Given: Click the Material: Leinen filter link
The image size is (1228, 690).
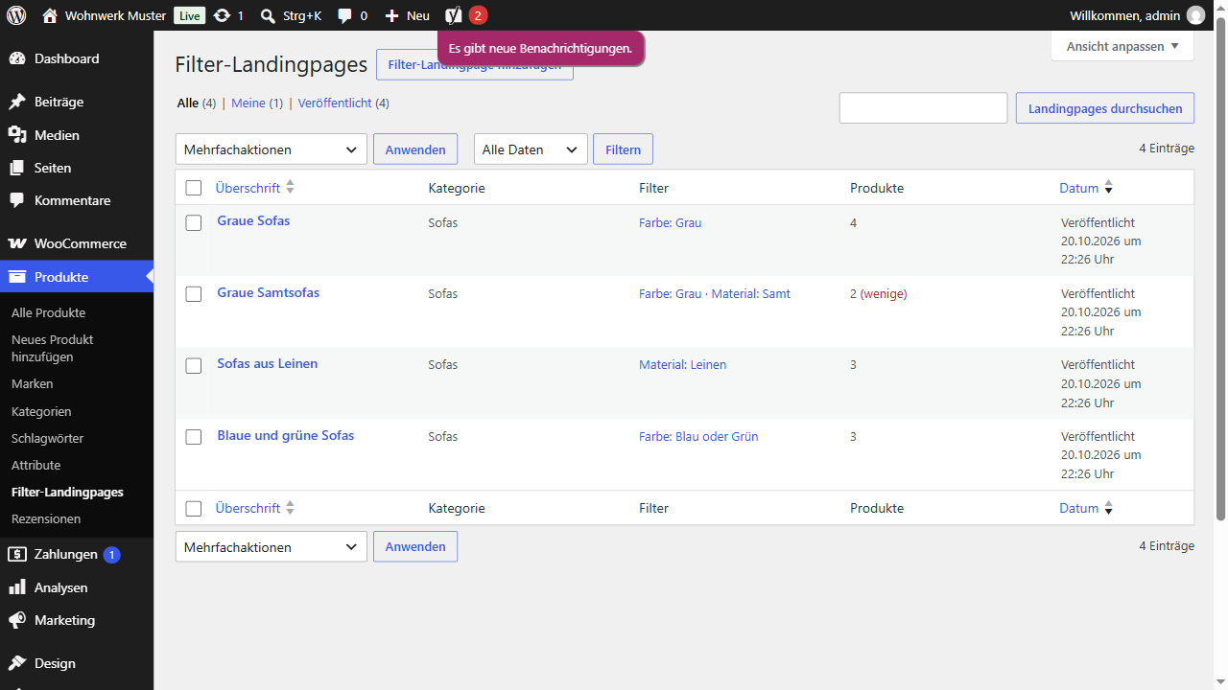Looking at the screenshot, I should (x=683, y=364).
